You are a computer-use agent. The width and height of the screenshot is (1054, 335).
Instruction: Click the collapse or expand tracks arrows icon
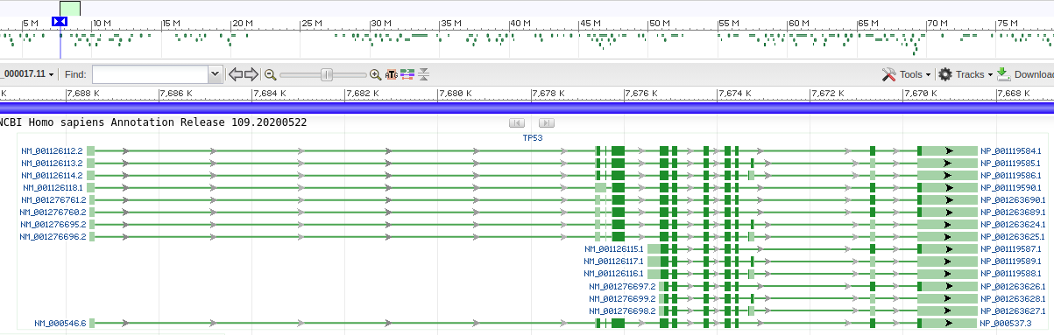click(424, 75)
